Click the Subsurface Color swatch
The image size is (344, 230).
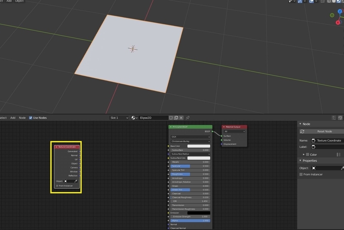pyautogui.click(x=199, y=158)
